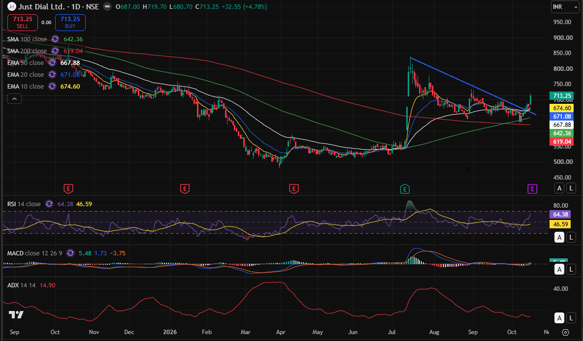Click the 46.59 RSI average tag on axis
This screenshot has width=583, height=341.
pyautogui.click(x=560, y=224)
